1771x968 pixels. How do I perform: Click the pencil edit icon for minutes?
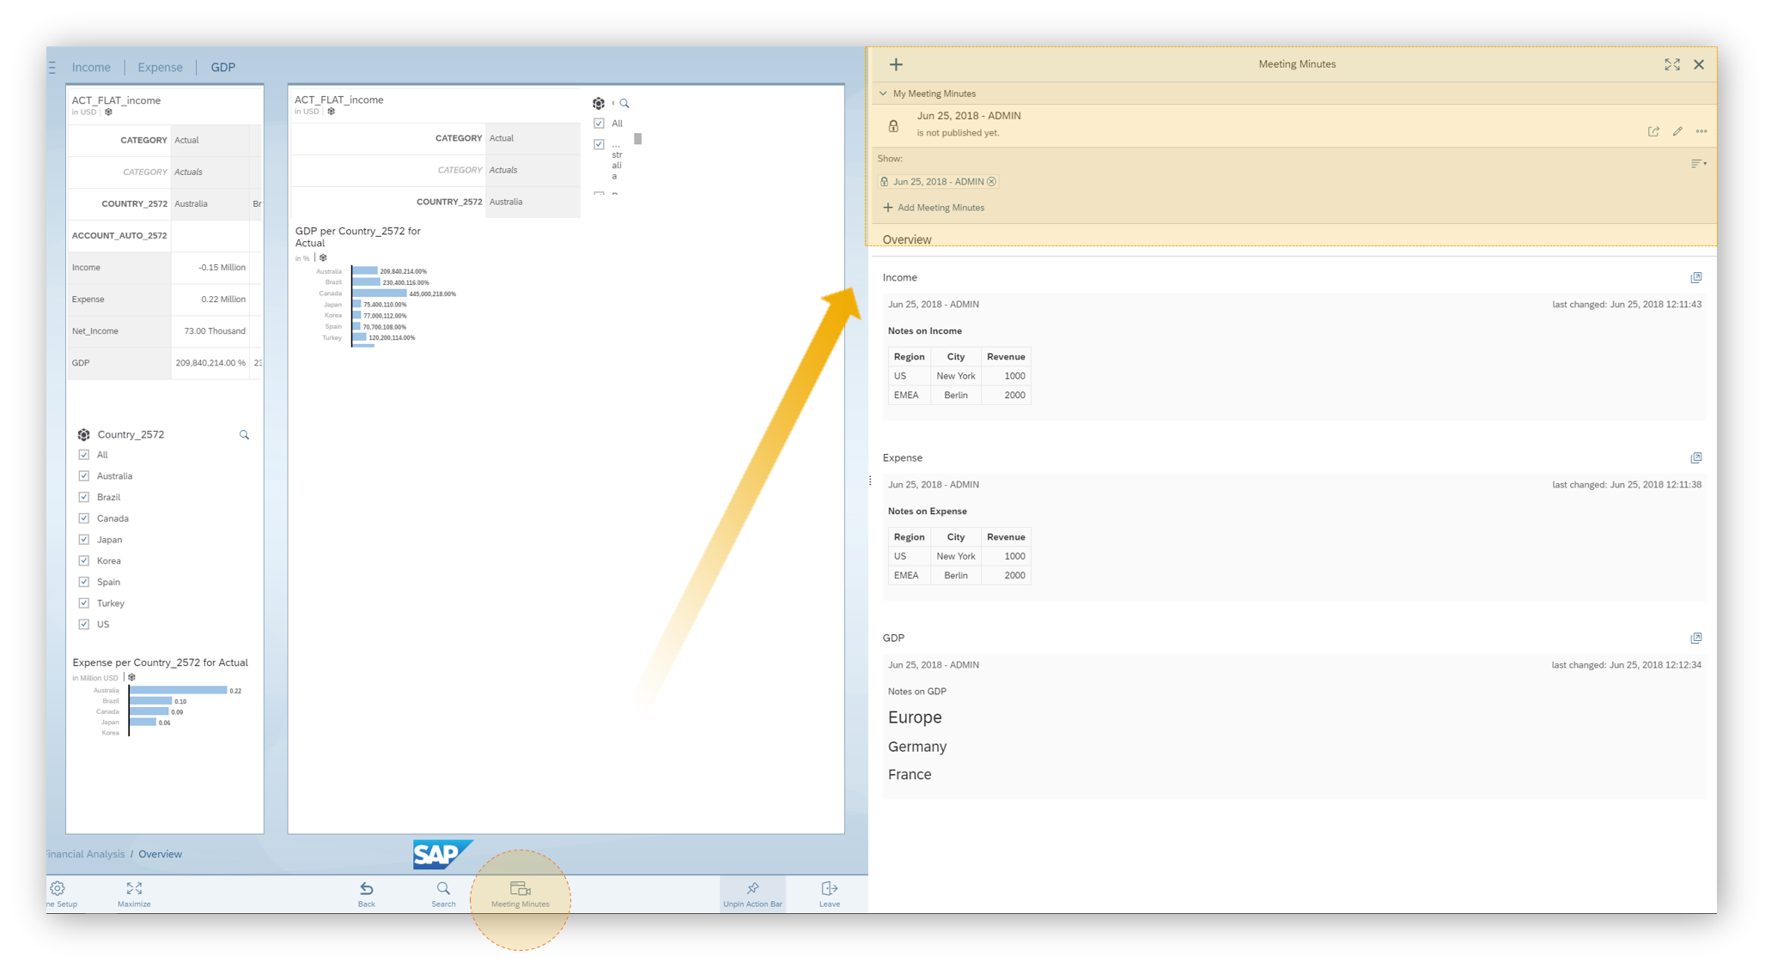(1677, 131)
